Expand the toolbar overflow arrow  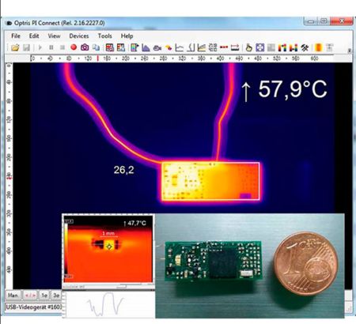(x=350, y=51)
